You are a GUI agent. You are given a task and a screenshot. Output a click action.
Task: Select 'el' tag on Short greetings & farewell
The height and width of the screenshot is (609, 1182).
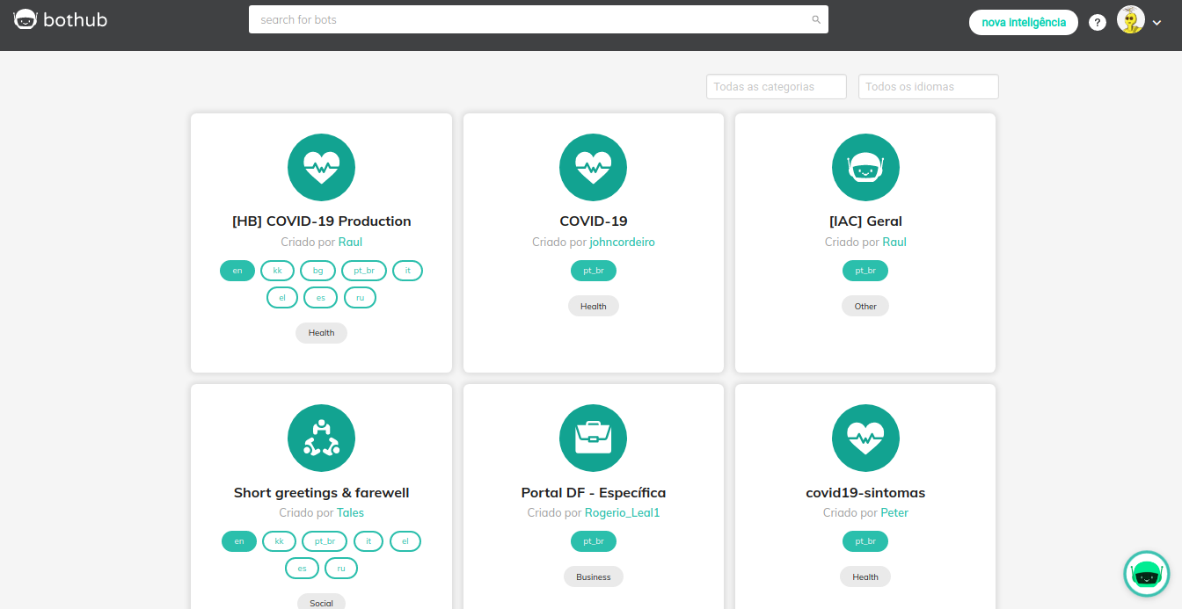coord(405,541)
